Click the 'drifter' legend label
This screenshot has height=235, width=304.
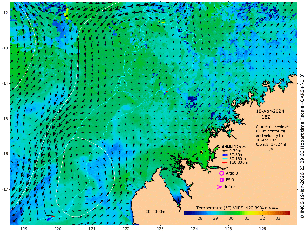click(x=229, y=187)
